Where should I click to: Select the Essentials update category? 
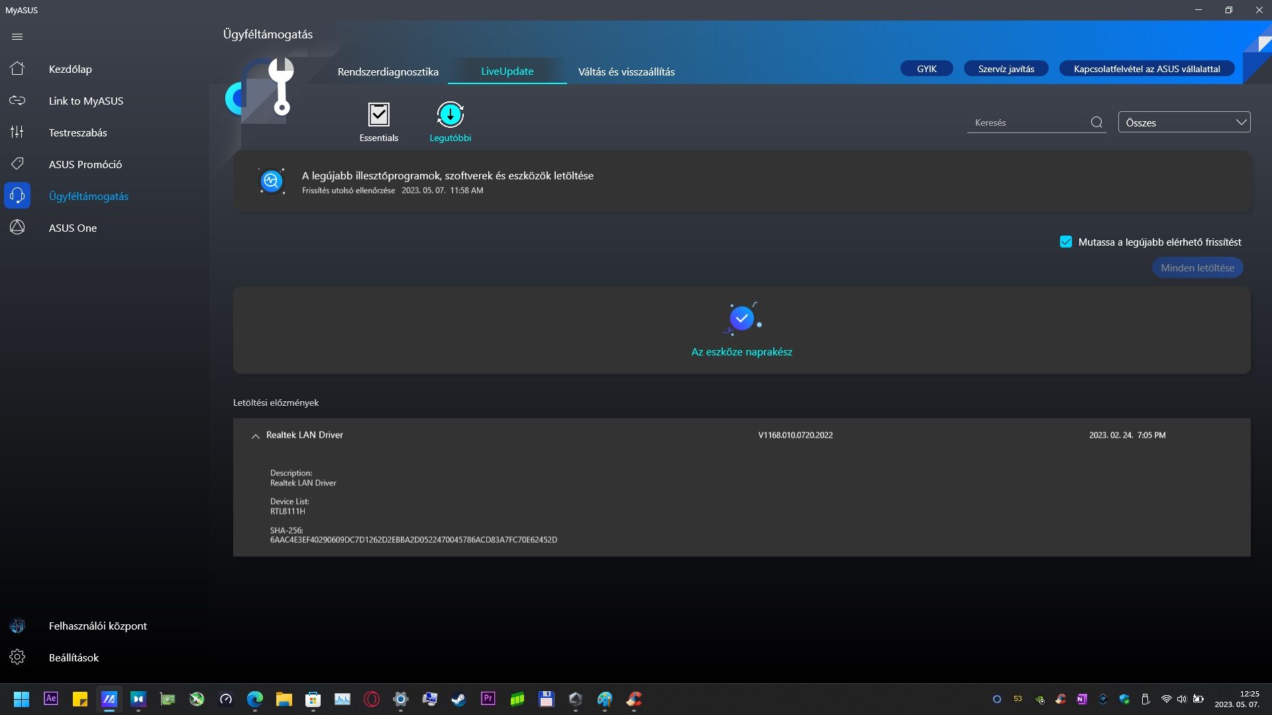tap(379, 122)
